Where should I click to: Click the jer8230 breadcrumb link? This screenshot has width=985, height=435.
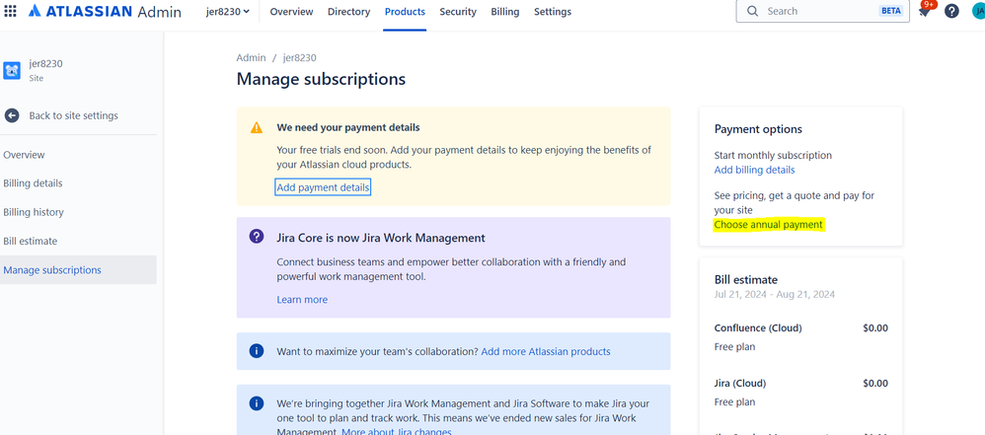click(300, 58)
